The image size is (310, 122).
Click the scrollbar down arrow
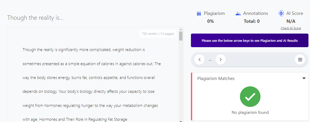click(x=181, y=121)
